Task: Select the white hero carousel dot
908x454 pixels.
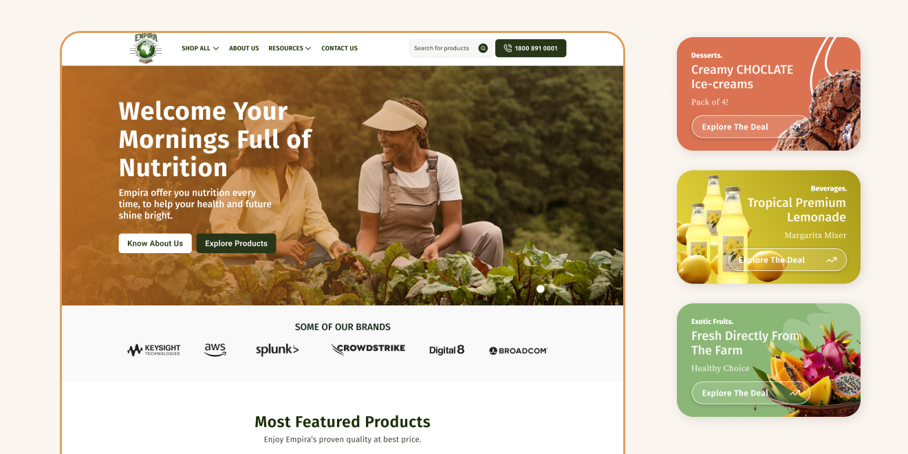Action: 541,289
